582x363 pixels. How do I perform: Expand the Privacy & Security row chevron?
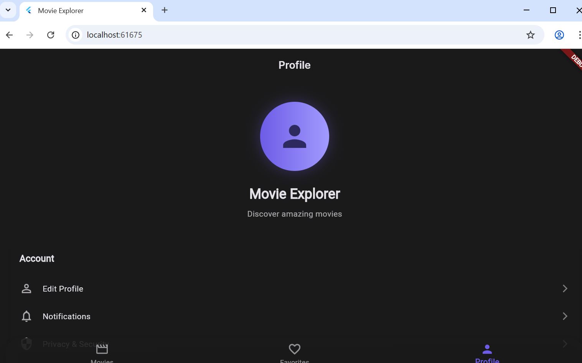564,343
